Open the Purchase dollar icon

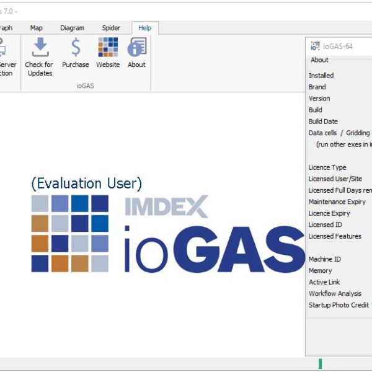(x=76, y=47)
